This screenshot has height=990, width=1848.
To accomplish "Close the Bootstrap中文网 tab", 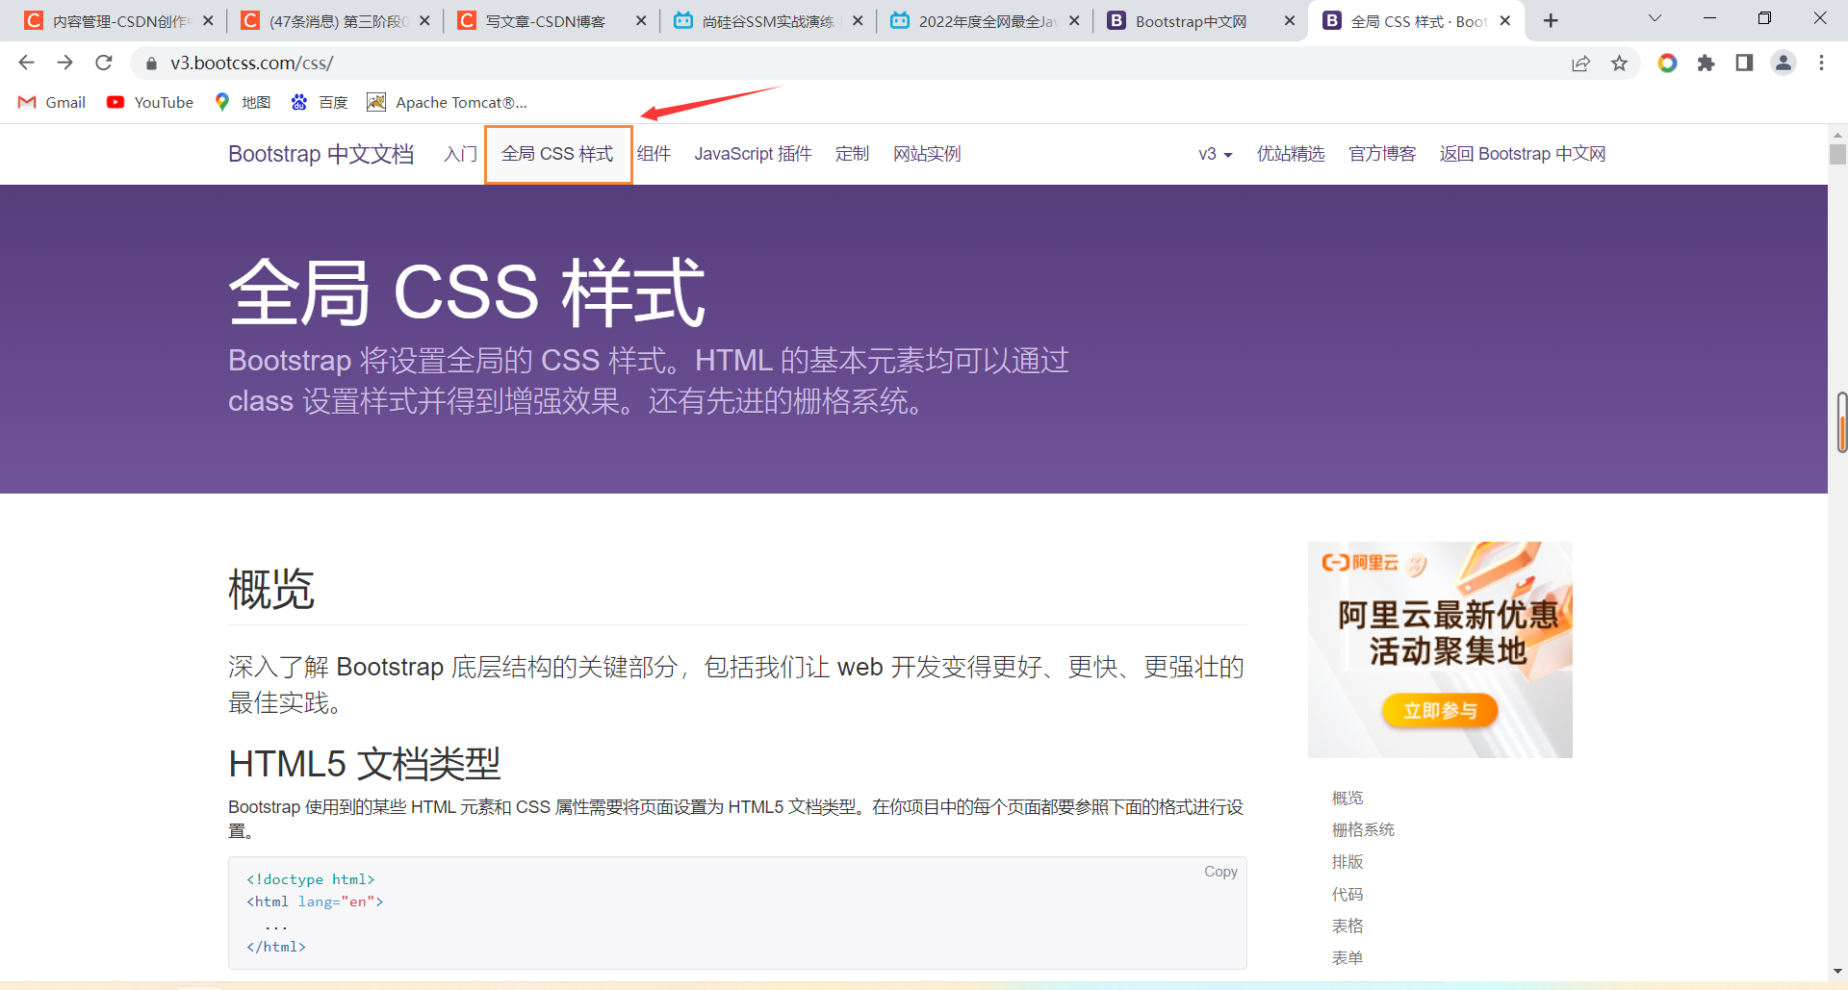I will pyautogui.click(x=1290, y=21).
